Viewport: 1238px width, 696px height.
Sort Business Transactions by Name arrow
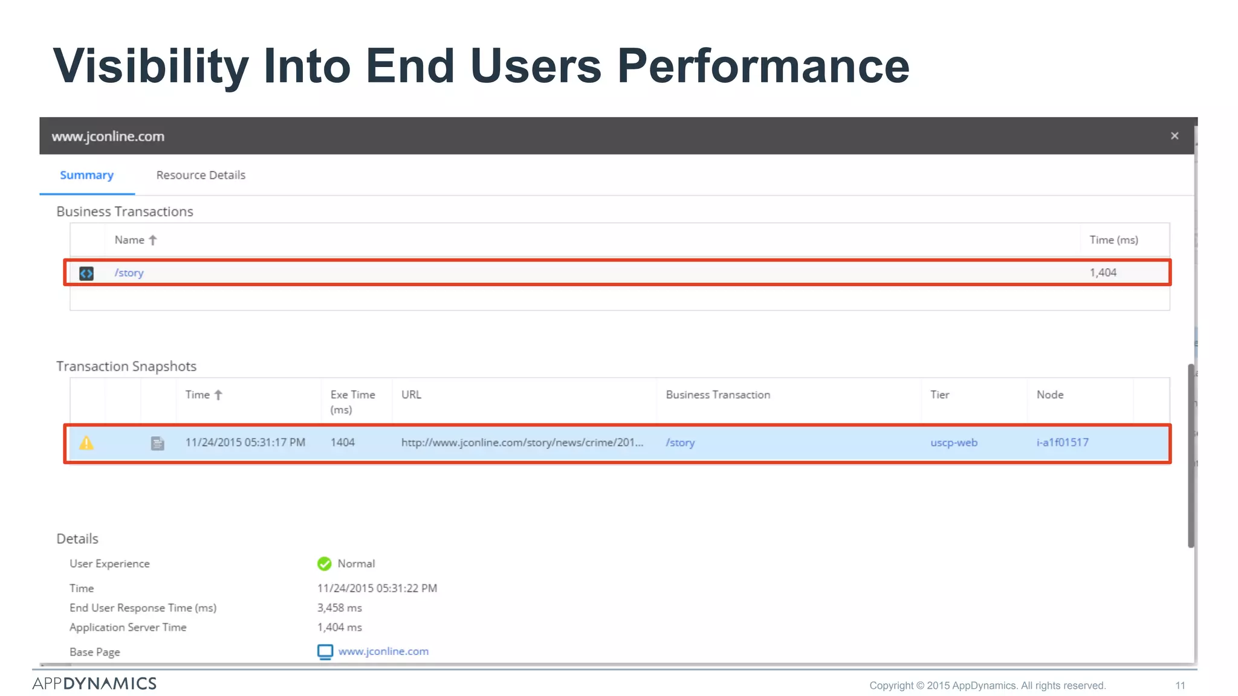153,240
